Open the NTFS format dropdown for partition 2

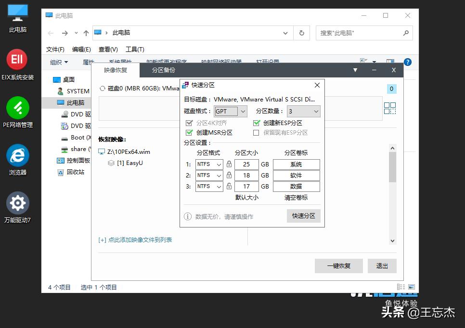[209, 175]
